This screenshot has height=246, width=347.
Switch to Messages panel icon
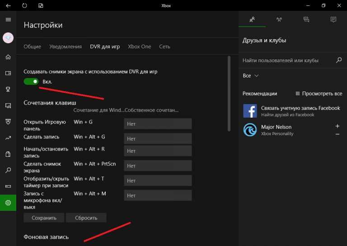[x=306, y=19]
